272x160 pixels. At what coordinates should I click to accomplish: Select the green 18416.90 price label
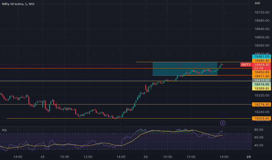tap(261, 84)
